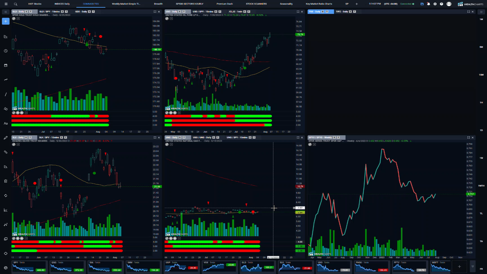Screen dimensions: 487x274
Task: Click the add indicator plus in USO chart
Action: click(x=171, y=19)
